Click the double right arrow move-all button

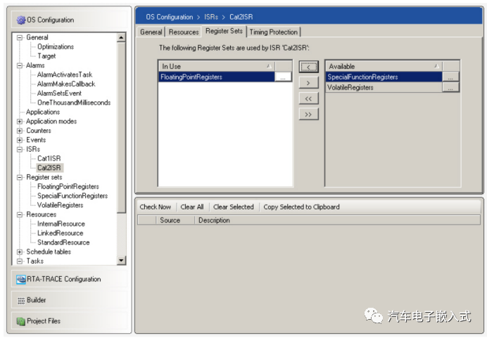(x=308, y=115)
